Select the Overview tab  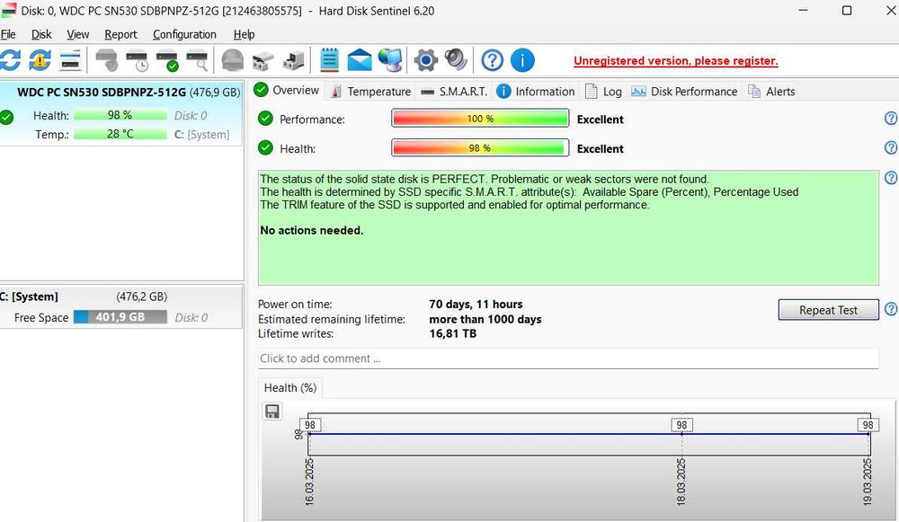pos(287,91)
